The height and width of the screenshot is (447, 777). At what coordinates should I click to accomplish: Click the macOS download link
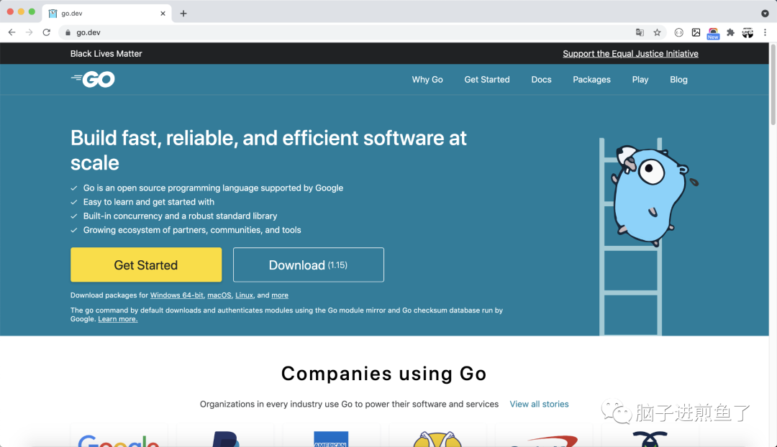coord(219,295)
